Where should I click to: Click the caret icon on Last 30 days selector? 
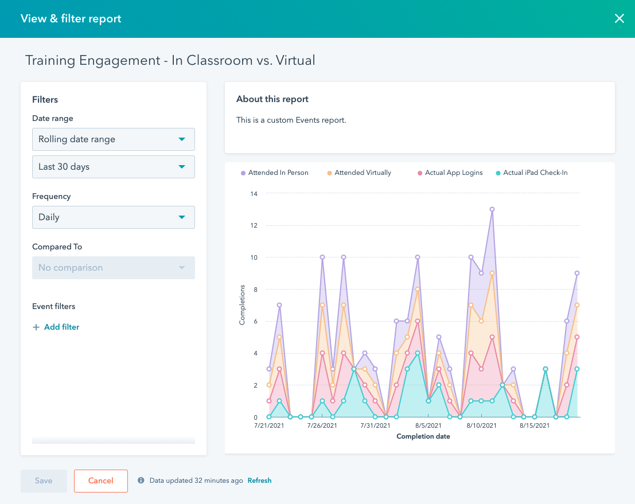[x=182, y=167]
